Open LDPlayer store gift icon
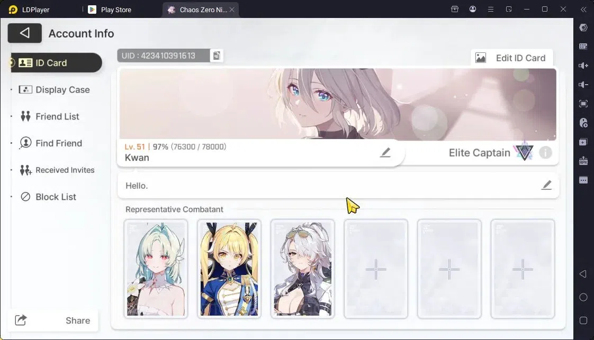 (455, 9)
